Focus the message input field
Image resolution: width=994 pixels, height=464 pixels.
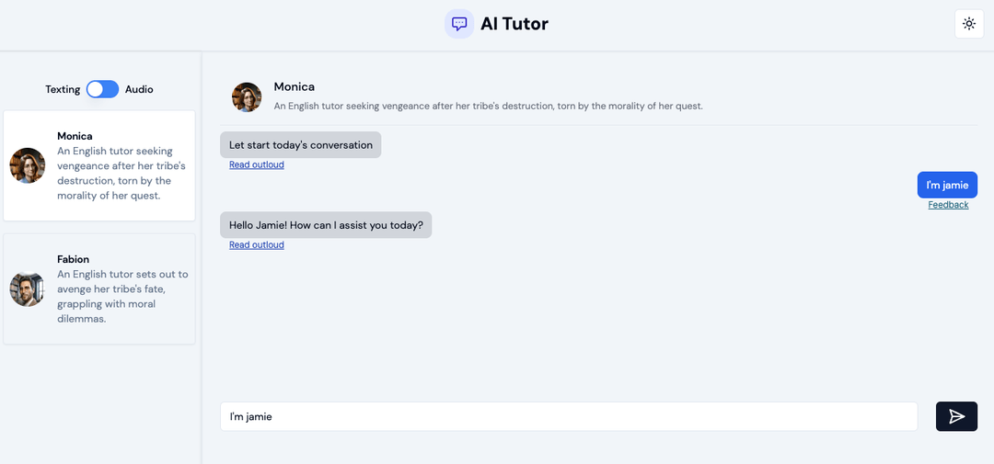569,416
